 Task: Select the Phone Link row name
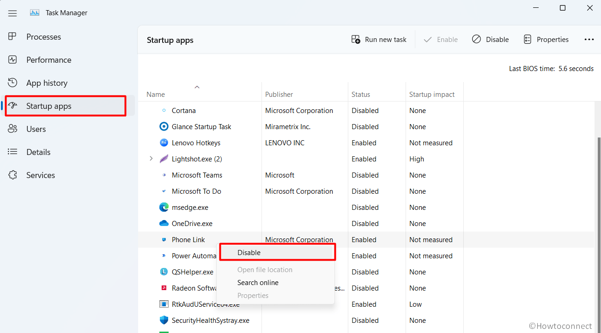pyautogui.click(x=188, y=240)
